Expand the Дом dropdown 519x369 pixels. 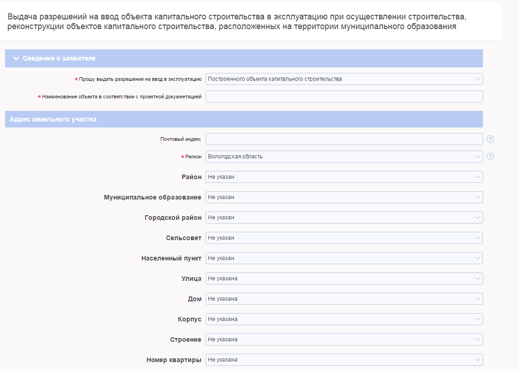click(344, 299)
